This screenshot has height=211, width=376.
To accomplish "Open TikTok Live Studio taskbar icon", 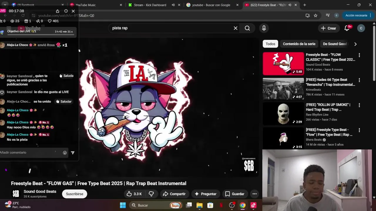I will point(254,205).
